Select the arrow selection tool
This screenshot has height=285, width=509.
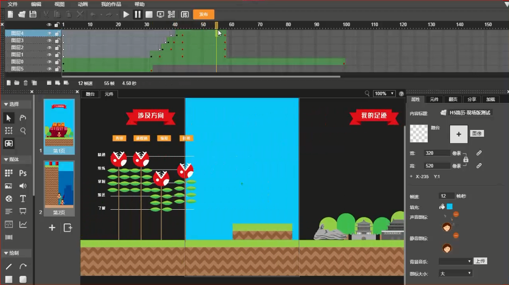click(x=9, y=118)
